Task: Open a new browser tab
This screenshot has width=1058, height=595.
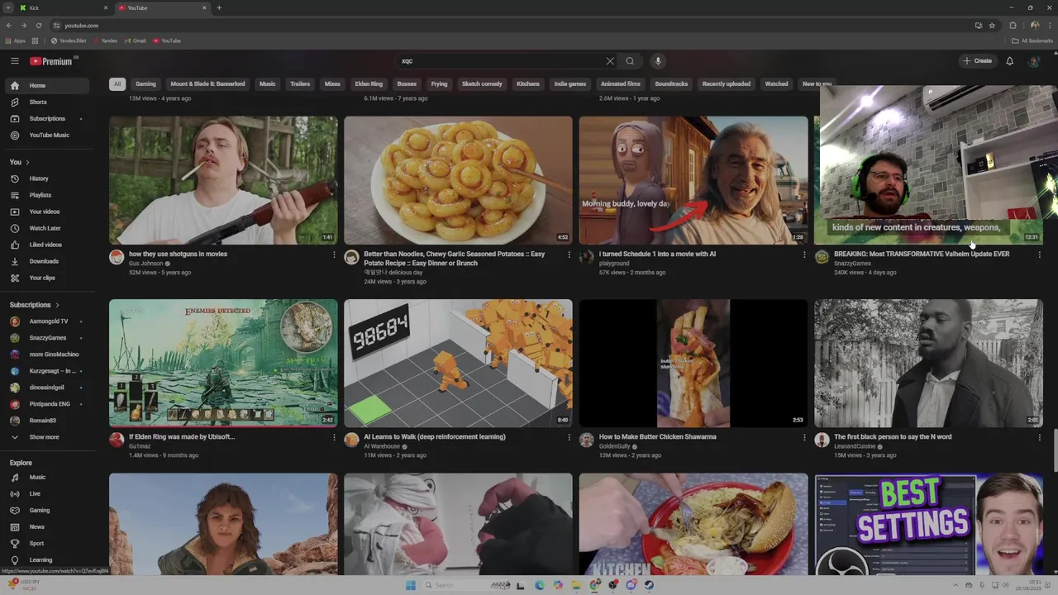Action: tap(219, 7)
